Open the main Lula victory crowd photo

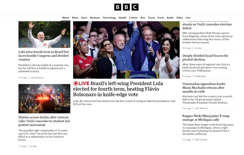126,50
